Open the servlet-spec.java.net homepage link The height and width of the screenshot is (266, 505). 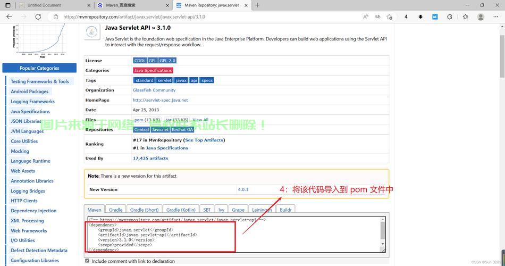[160, 100]
